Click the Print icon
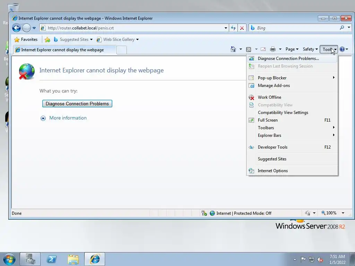The height and width of the screenshot is (266, 355). point(273,49)
